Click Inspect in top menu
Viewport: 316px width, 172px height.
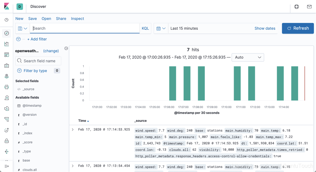pyautogui.click(x=77, y=19)
